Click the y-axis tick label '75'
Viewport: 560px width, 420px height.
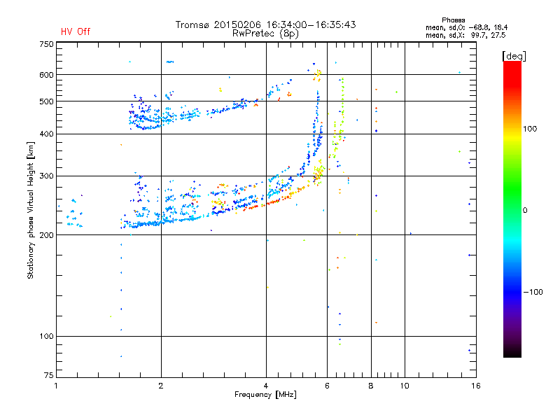48,375
